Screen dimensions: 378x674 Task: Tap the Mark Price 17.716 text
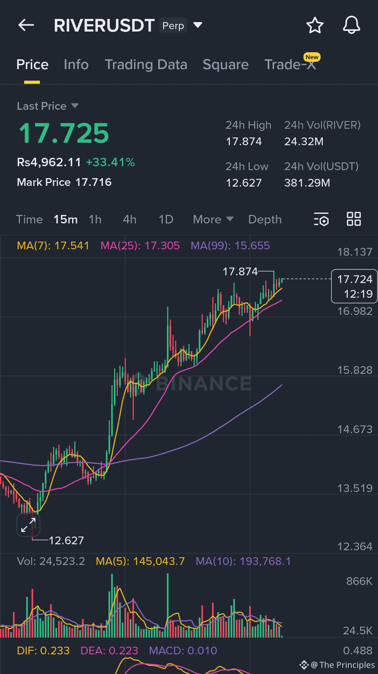(64, 182)
